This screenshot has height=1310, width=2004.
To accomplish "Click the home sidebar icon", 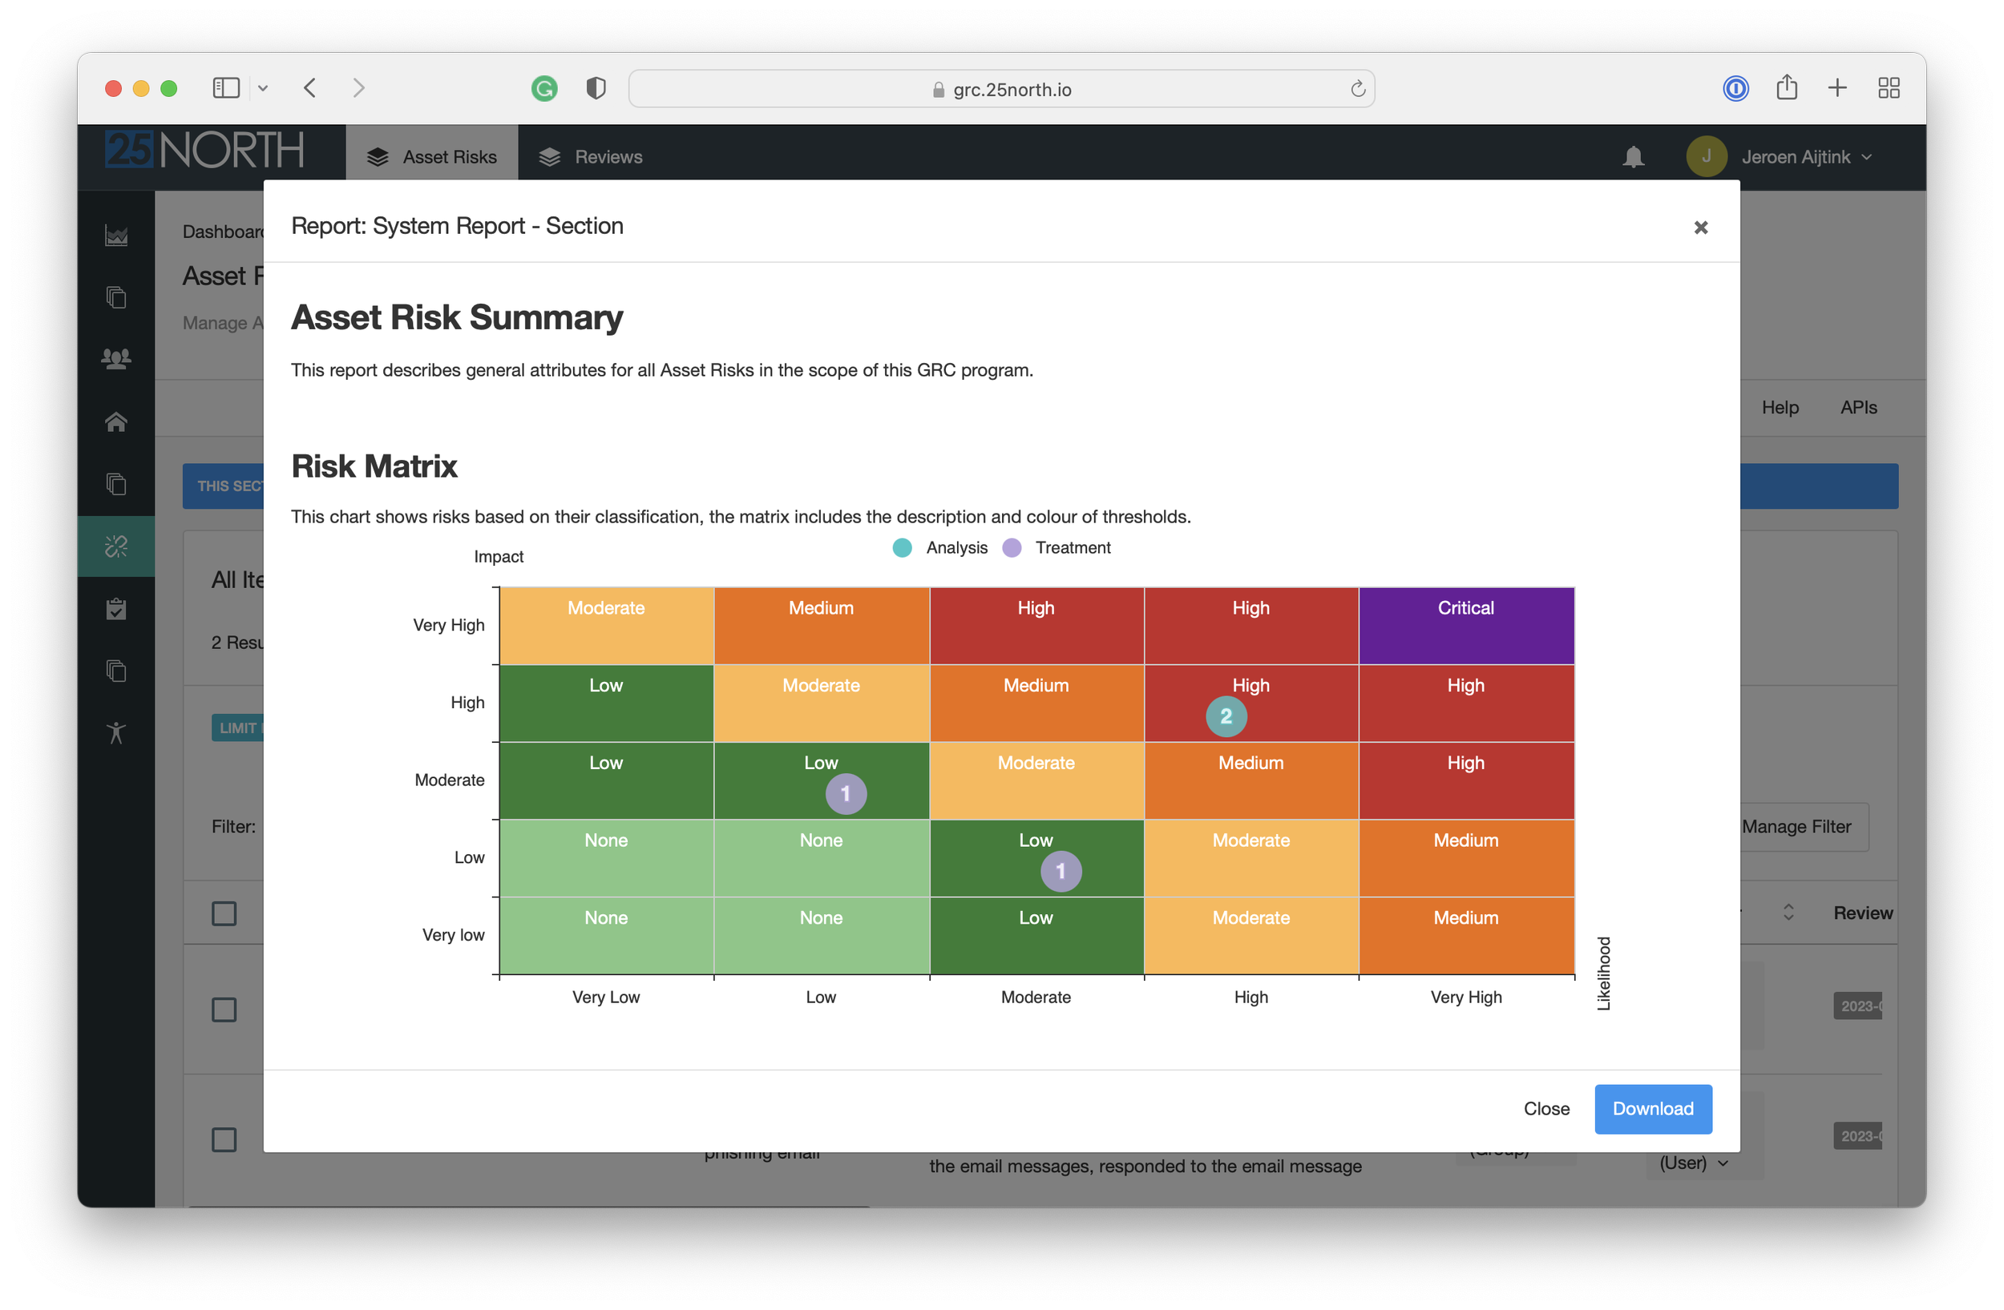I will [x=116, y=421].
